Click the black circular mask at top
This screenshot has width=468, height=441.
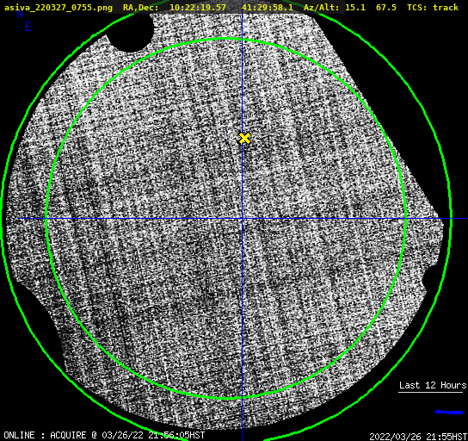[130, 32]
